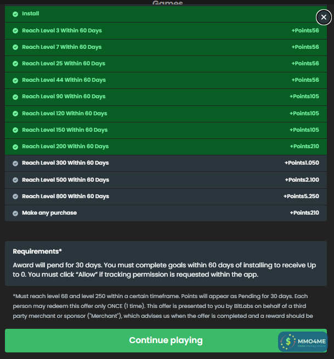Close the offer popup with X button
This screenshot has width=334, height=359.
(x=324, y=17)
